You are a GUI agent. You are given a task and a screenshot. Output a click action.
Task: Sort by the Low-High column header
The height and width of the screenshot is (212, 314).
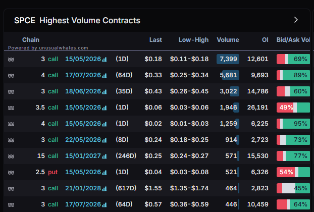point(193,40)
